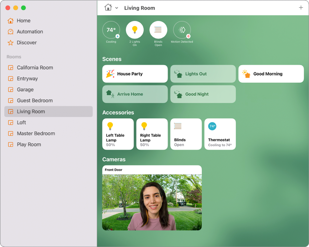Click the Lights Out moon-house icon
This screenshot has height=247, width=309.
point(178,74)
